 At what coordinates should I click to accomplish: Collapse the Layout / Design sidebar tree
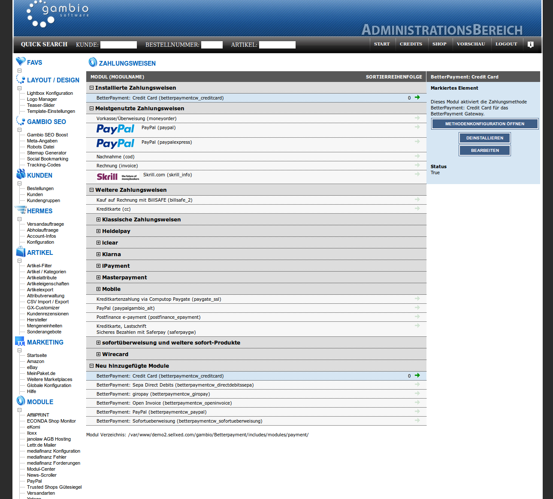tap(19, 88)
